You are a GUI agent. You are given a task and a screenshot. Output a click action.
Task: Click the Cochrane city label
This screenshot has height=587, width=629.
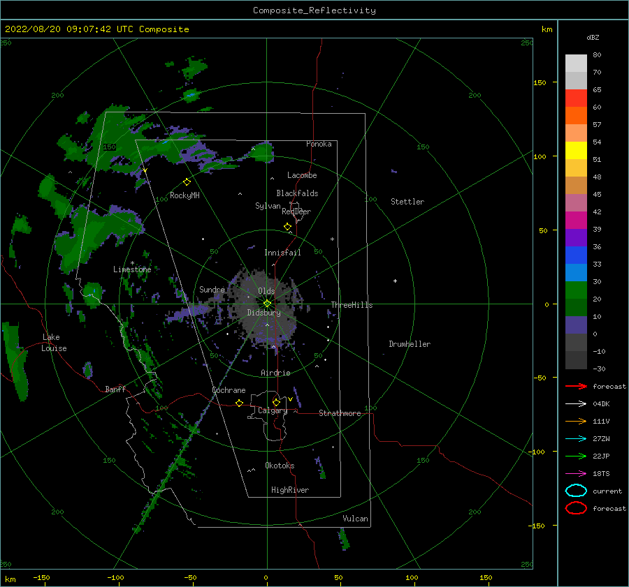[x=229, y=390]
